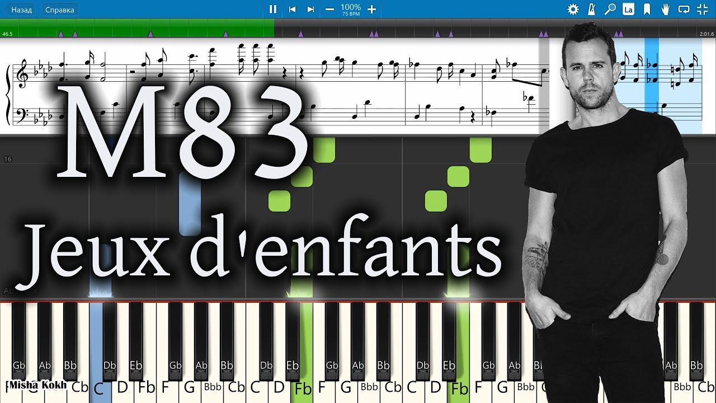Screen dimensions: 716x403
Task: Open the magnifier zoom tool
Action: [x=610, y=9]
